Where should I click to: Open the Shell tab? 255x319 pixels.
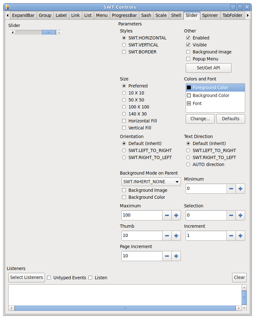pos(176,16)
